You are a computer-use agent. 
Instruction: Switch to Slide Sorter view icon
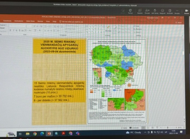[x=148, y=128]
